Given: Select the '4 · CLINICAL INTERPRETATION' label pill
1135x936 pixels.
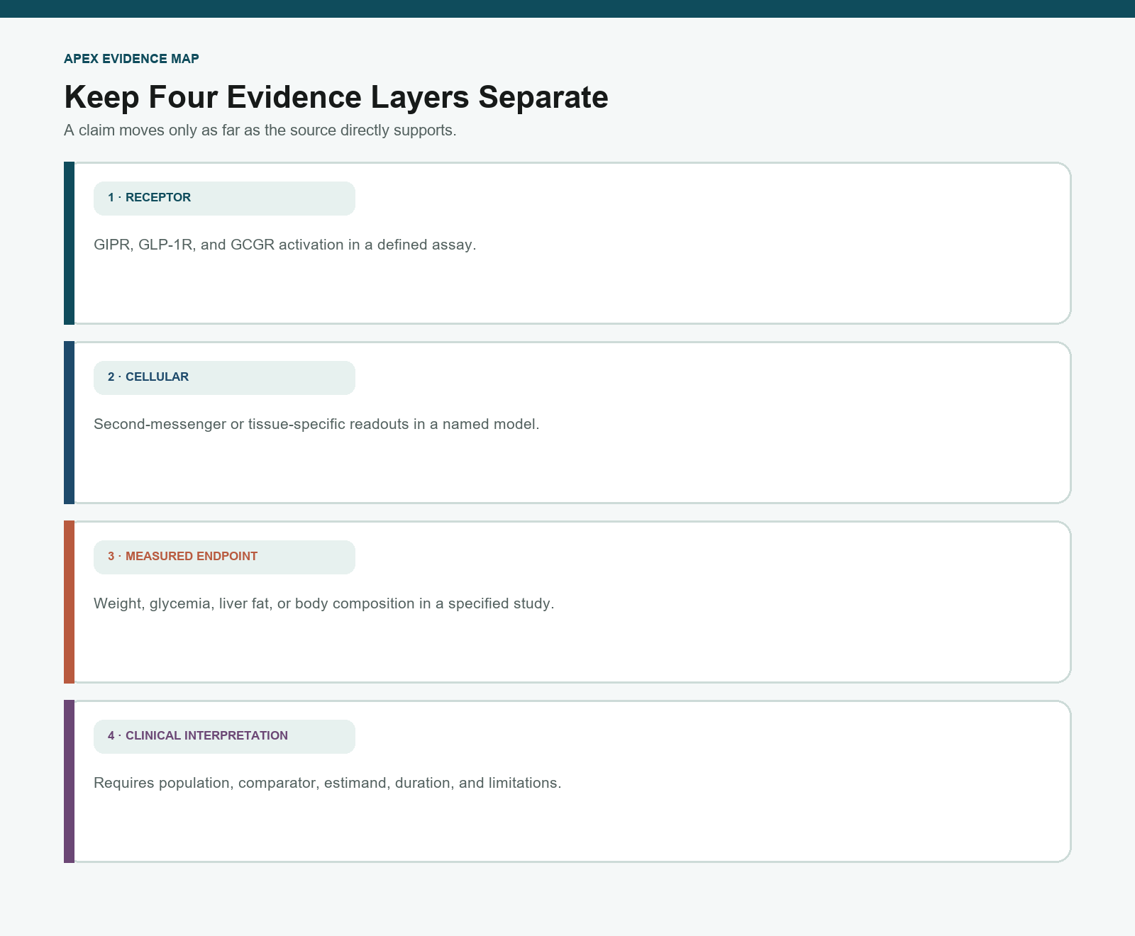Looking at the screenshot, I should 224,737.
